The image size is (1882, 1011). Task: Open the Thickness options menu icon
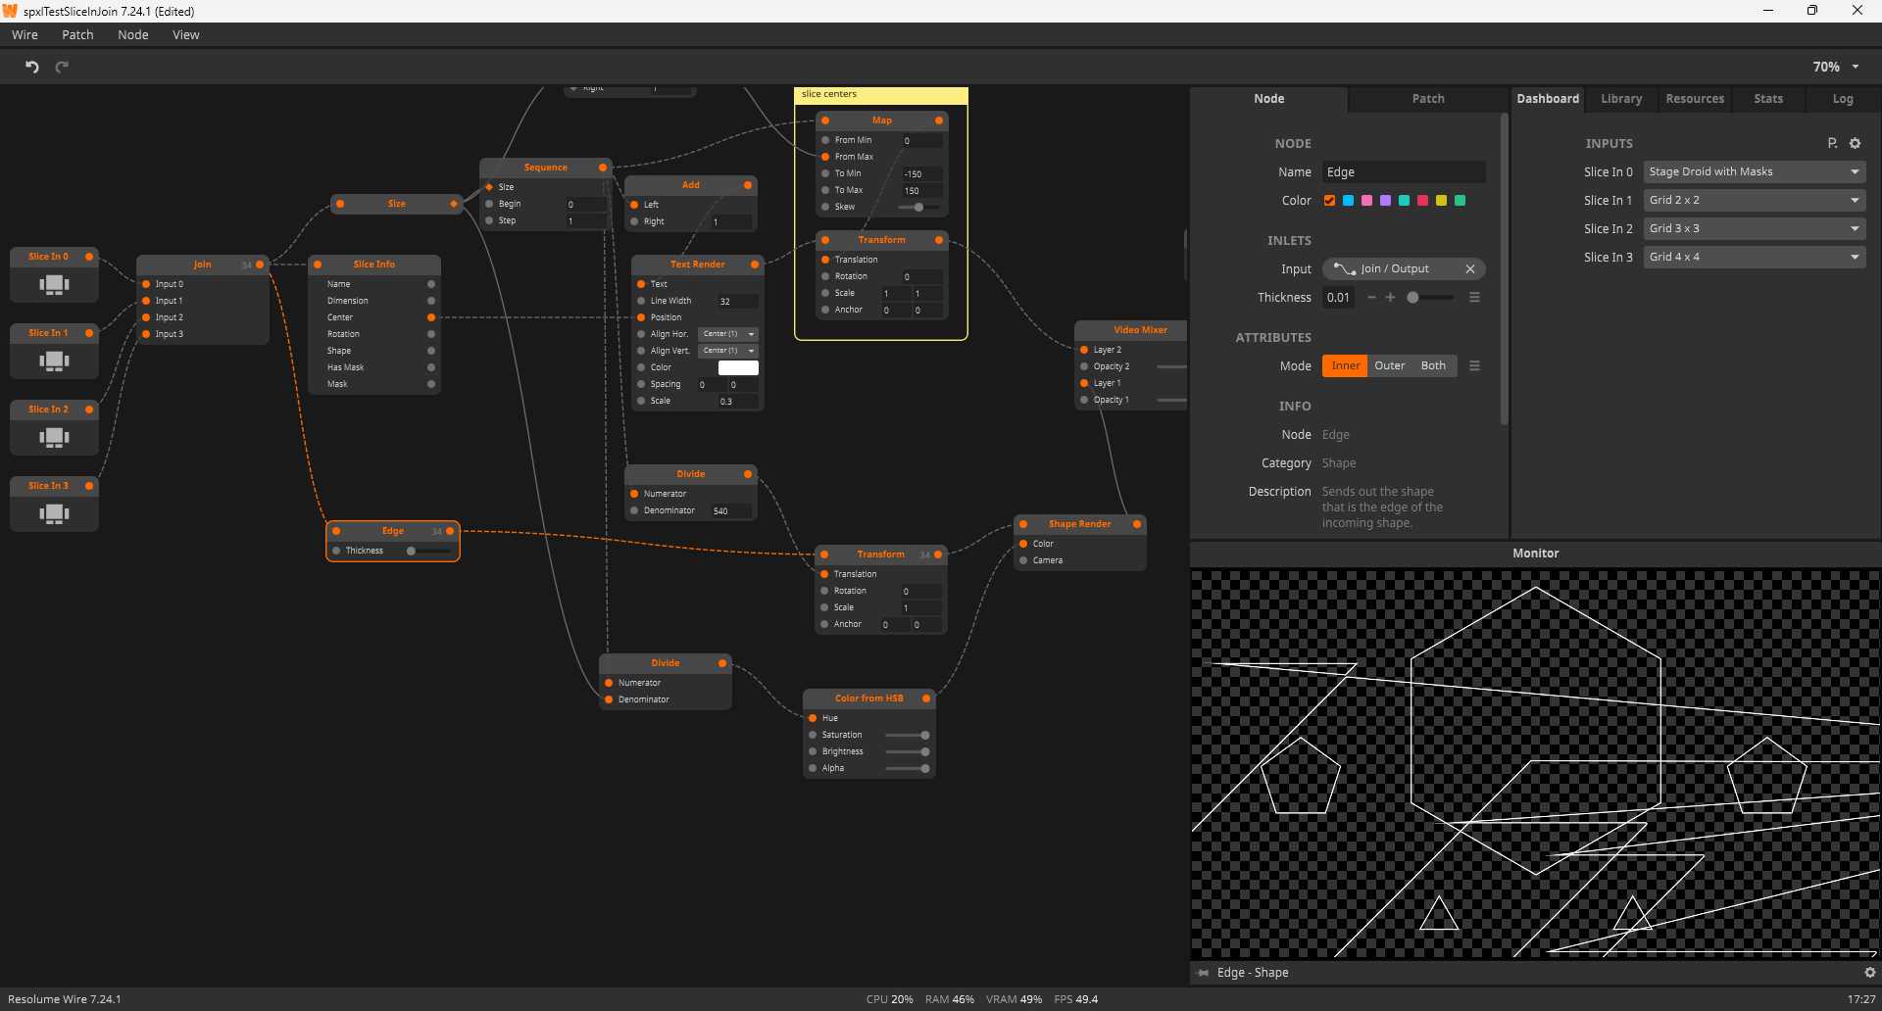1474,298
